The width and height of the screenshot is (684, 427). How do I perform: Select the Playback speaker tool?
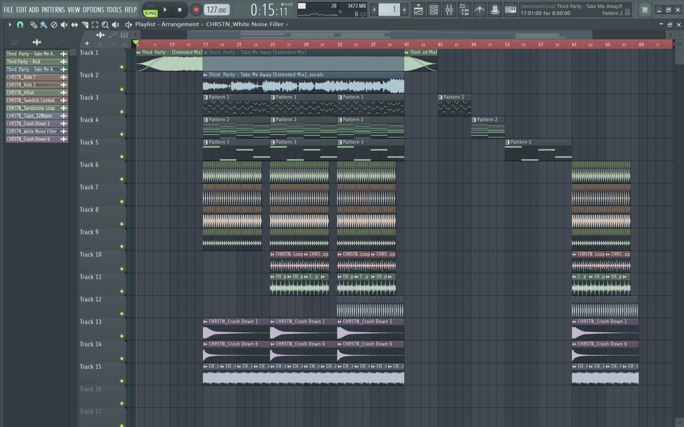116,25
